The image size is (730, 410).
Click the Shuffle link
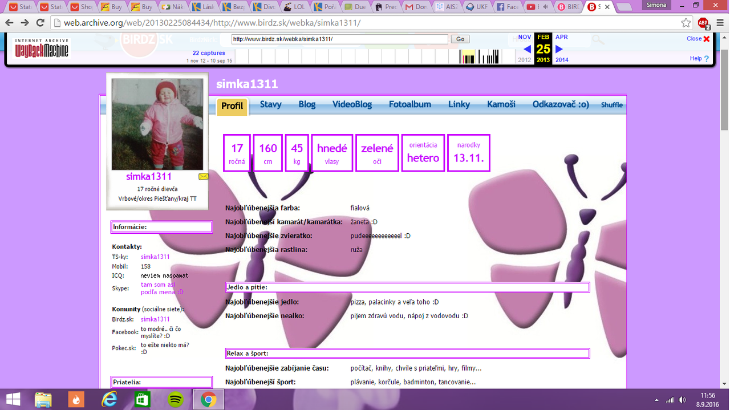click(x=612, y=105)
